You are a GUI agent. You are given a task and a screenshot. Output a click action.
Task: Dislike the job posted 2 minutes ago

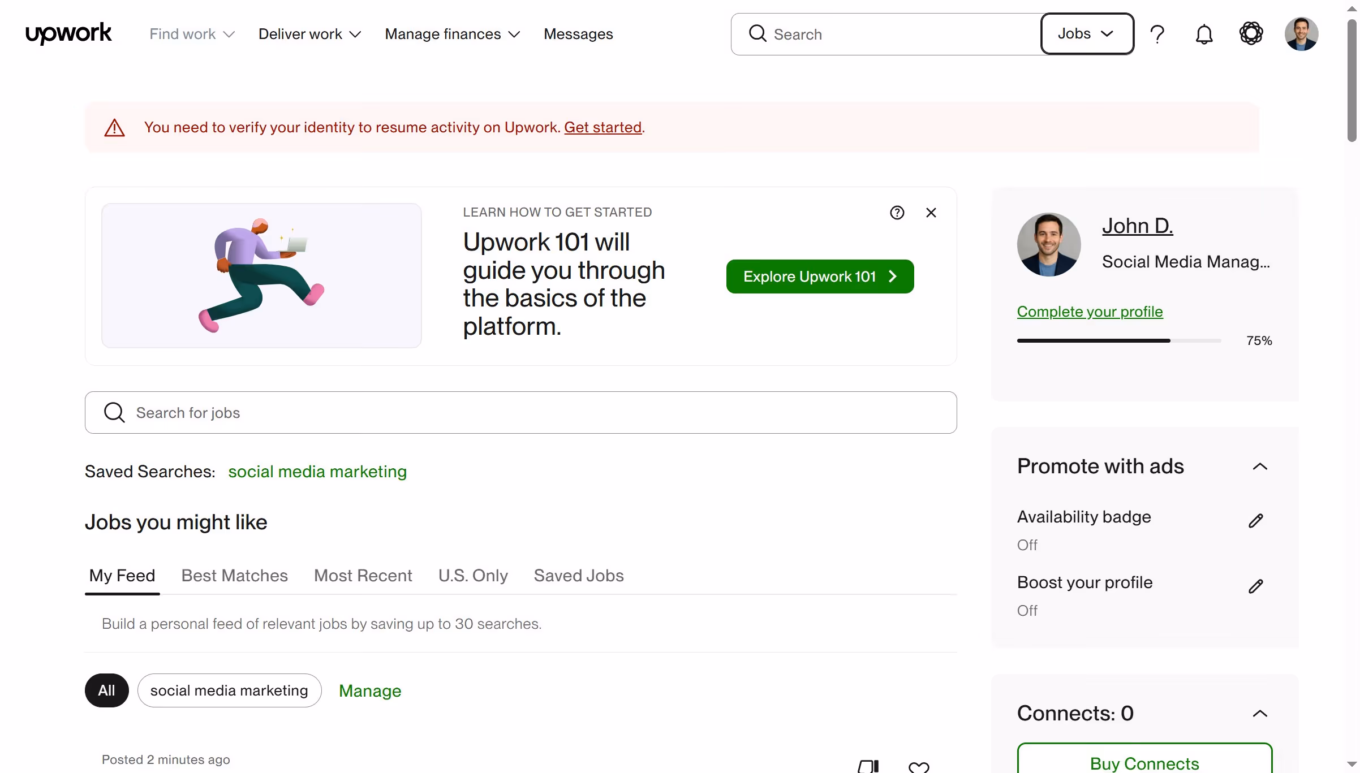868,766
